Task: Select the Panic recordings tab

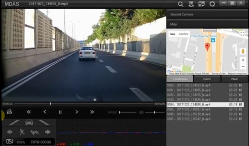Action: tap(234, 79)
